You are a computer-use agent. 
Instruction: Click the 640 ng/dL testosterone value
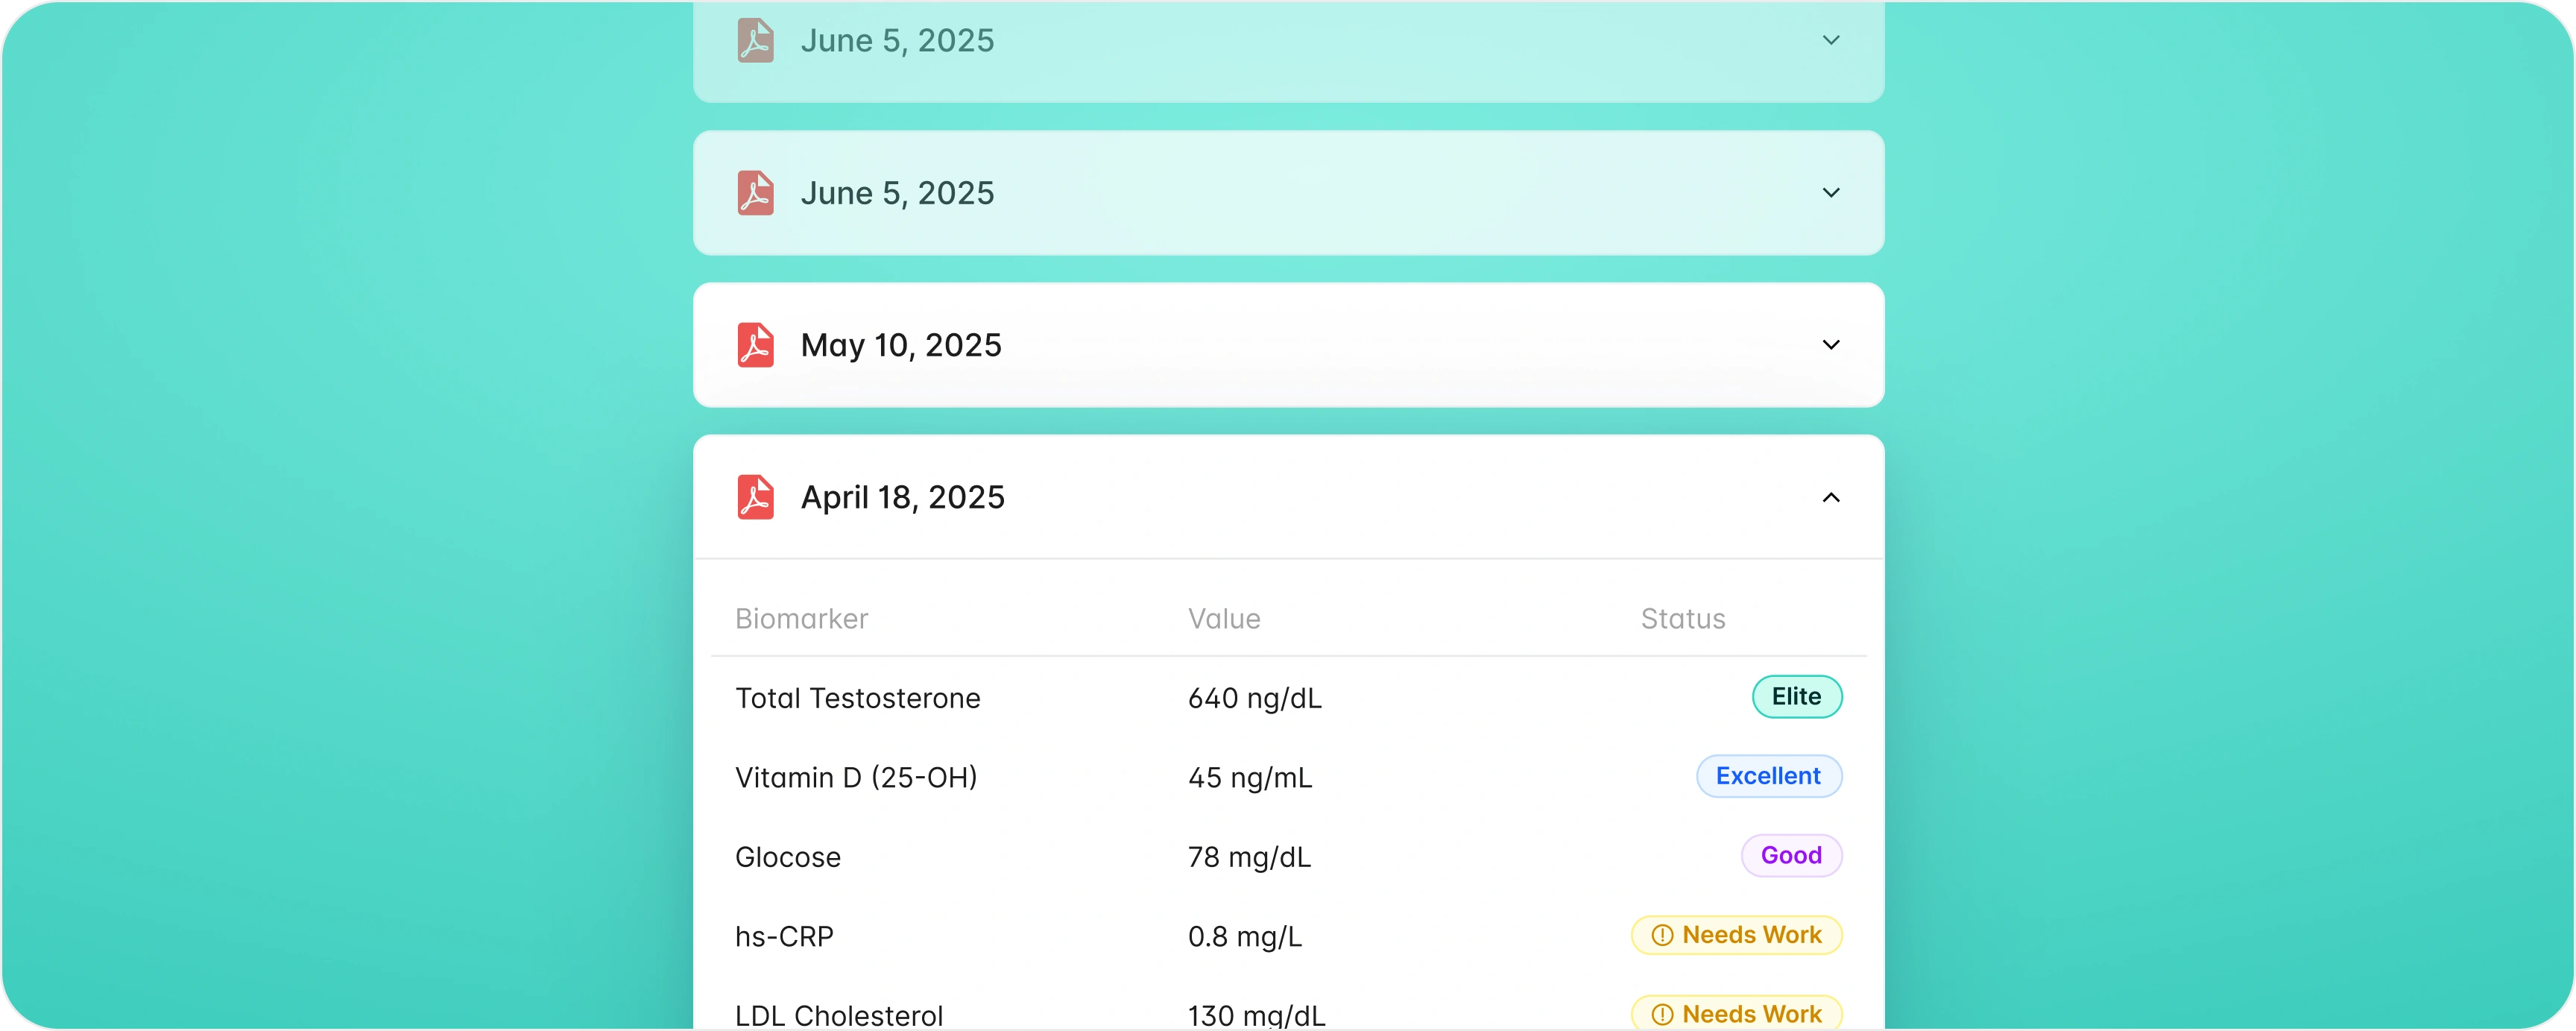(1254, 698)
